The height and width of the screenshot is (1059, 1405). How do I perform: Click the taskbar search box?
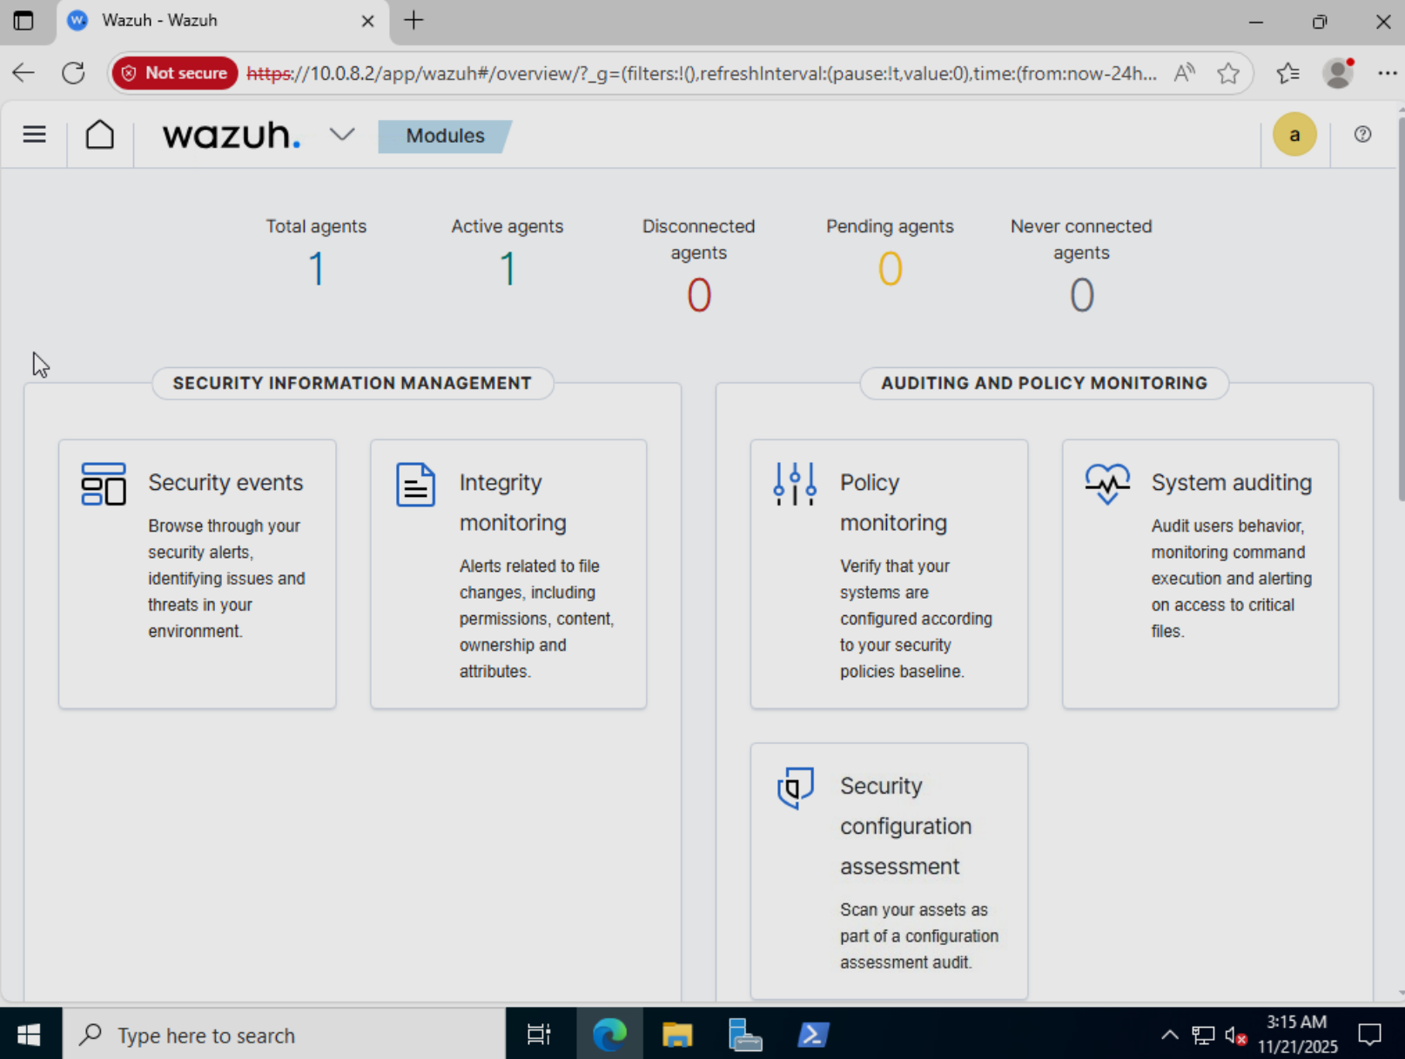284,1035
